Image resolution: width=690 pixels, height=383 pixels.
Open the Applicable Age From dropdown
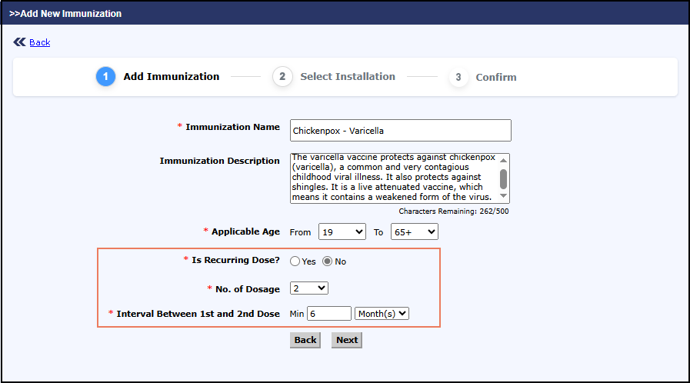pos(342,231)
